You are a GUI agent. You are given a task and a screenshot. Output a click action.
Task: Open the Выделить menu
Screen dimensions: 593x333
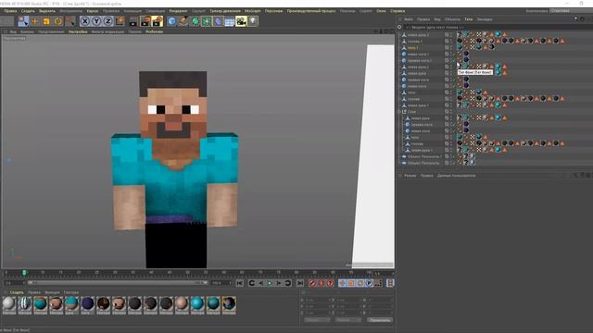click(x=47, y=11)
